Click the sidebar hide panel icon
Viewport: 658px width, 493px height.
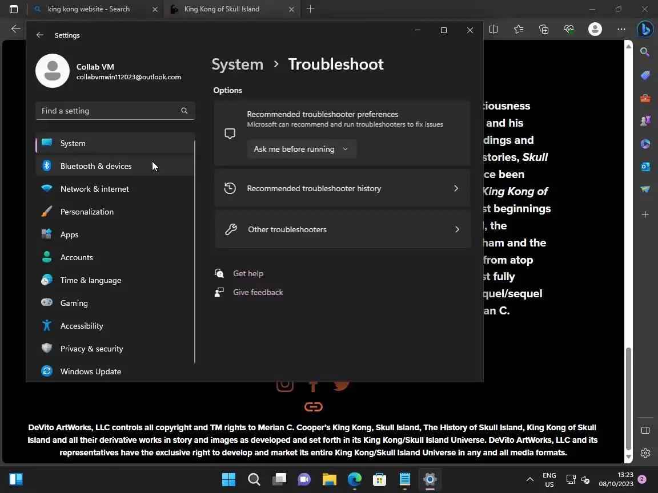pyautogui.click(x=645, y=431)
